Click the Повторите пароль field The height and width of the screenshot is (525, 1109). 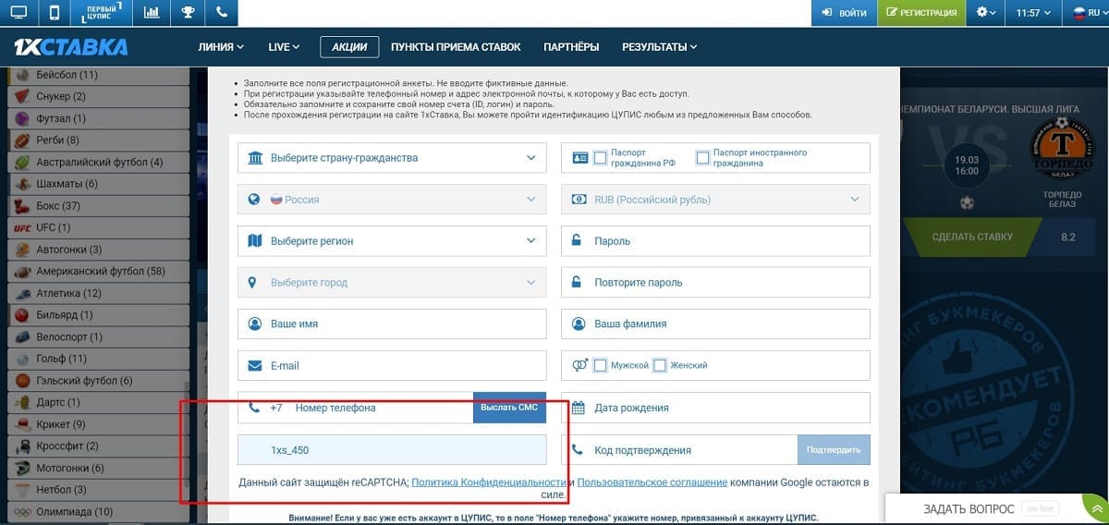[x=715, y=283]
